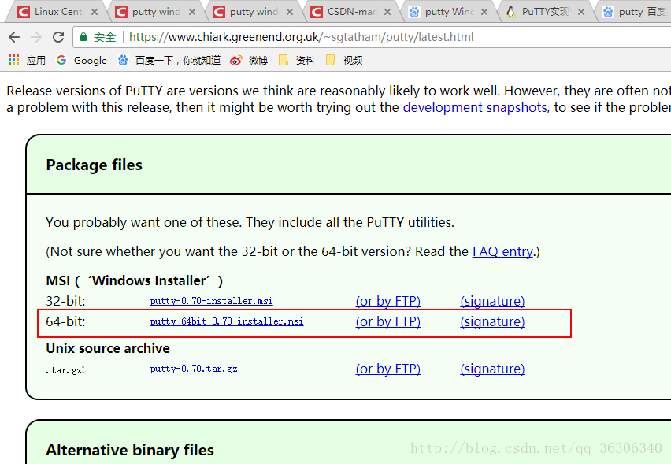Open the FAQ entry link

pyautogui.click(x=502, y=251)
